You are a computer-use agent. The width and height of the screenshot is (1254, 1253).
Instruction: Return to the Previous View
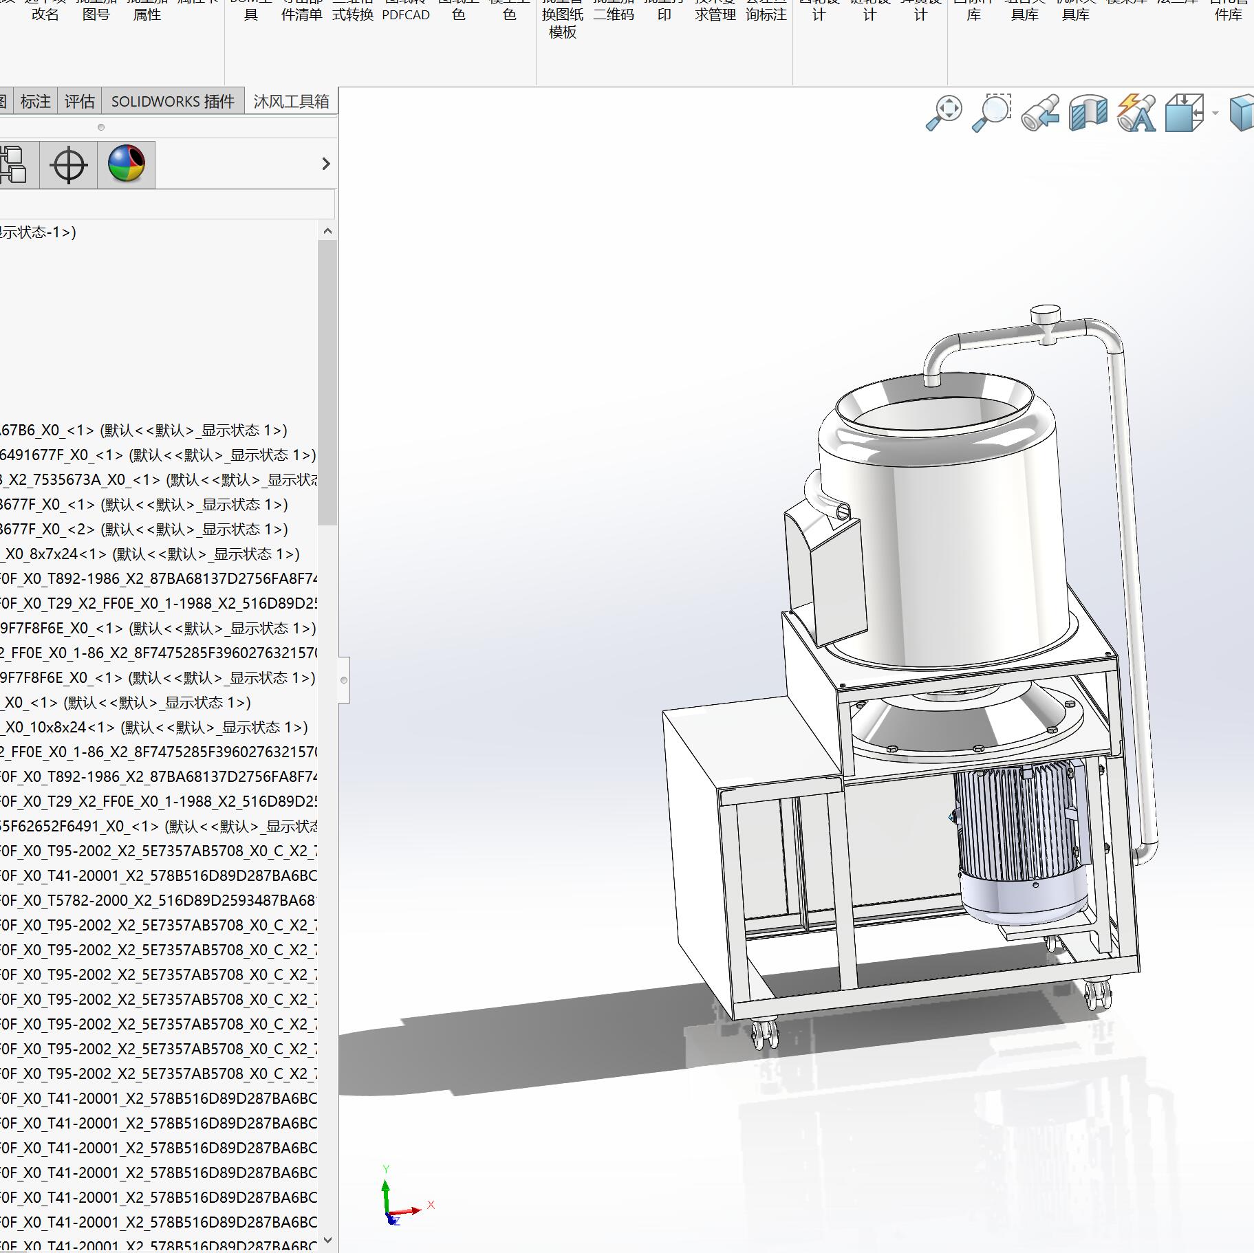[x=1040, y=112]
